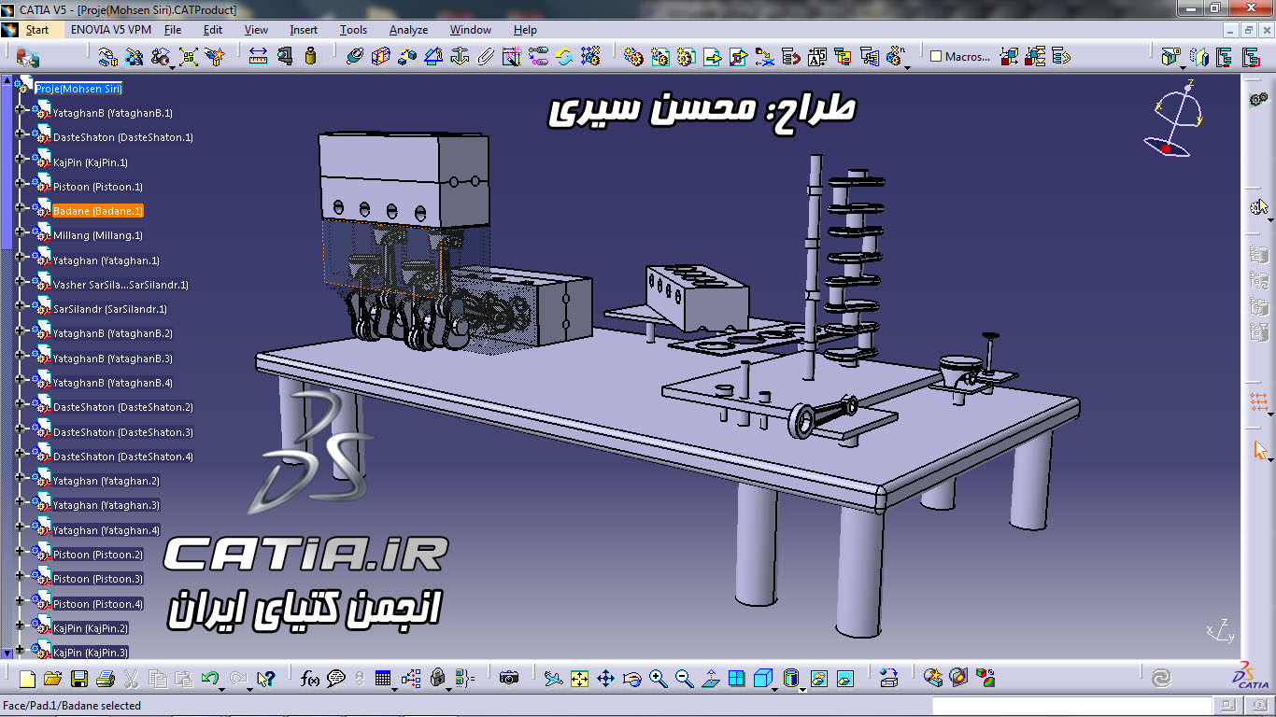The image size is (1276, 717).
Task: Apply an Offset Constraint
Action: coord(406,57)
